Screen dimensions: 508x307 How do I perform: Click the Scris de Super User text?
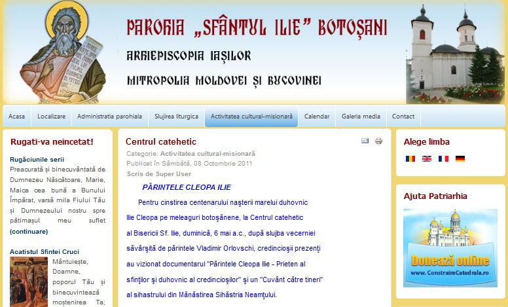(x=159, y=174)
